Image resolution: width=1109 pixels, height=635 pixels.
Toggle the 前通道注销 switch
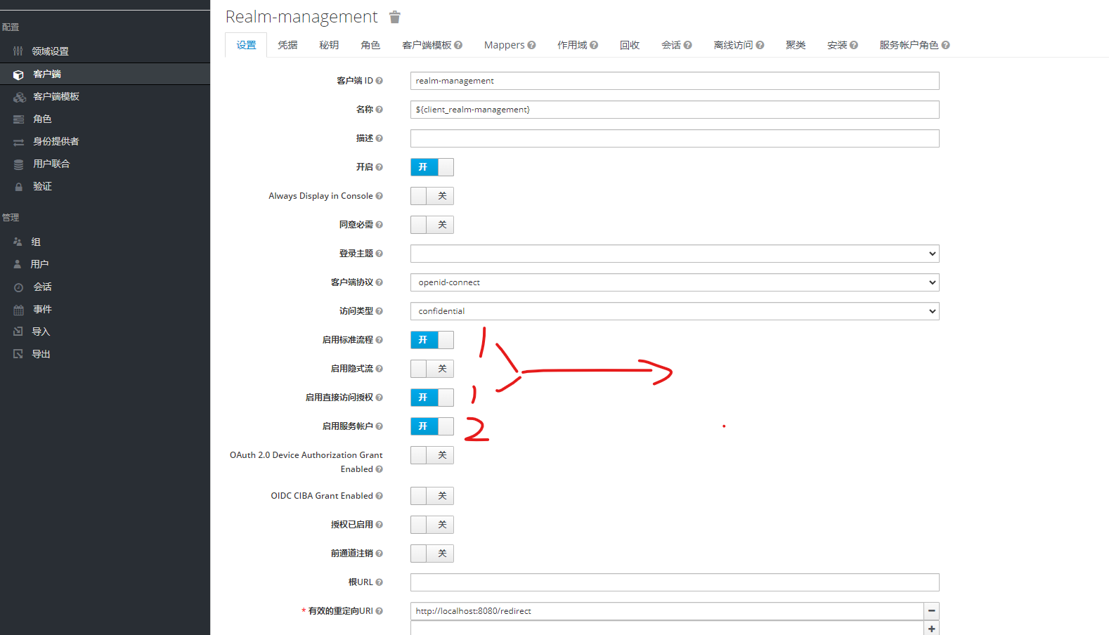[432, 554]
